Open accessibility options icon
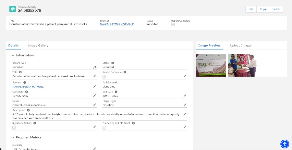292x150 pixels. (x=285, y=144)
